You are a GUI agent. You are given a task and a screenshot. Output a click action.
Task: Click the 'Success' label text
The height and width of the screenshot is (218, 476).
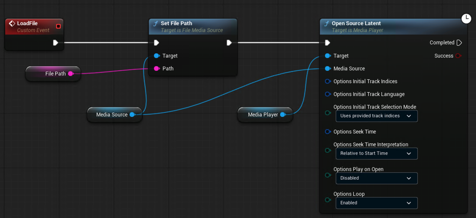click(x=444, y=56)
